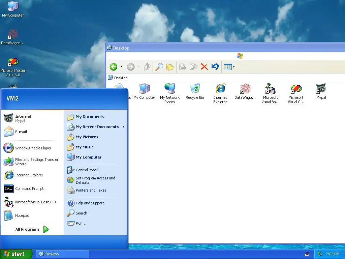Select Microsoft Visual C++ 6.0 desktop shortcut
Viewport: 345px width, 259px height.
tap(13, 67)
